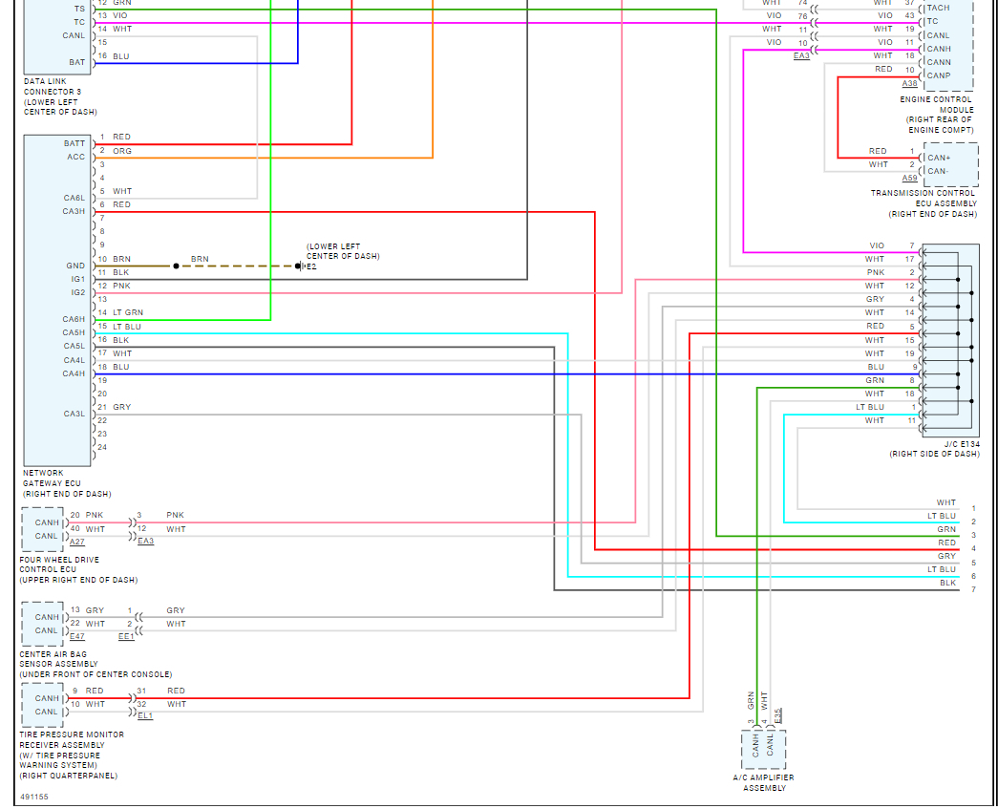This screenshot has height=809, width=998.
Task: Click the J/C E134 junction connector
Action: click(x=950, y=340)
